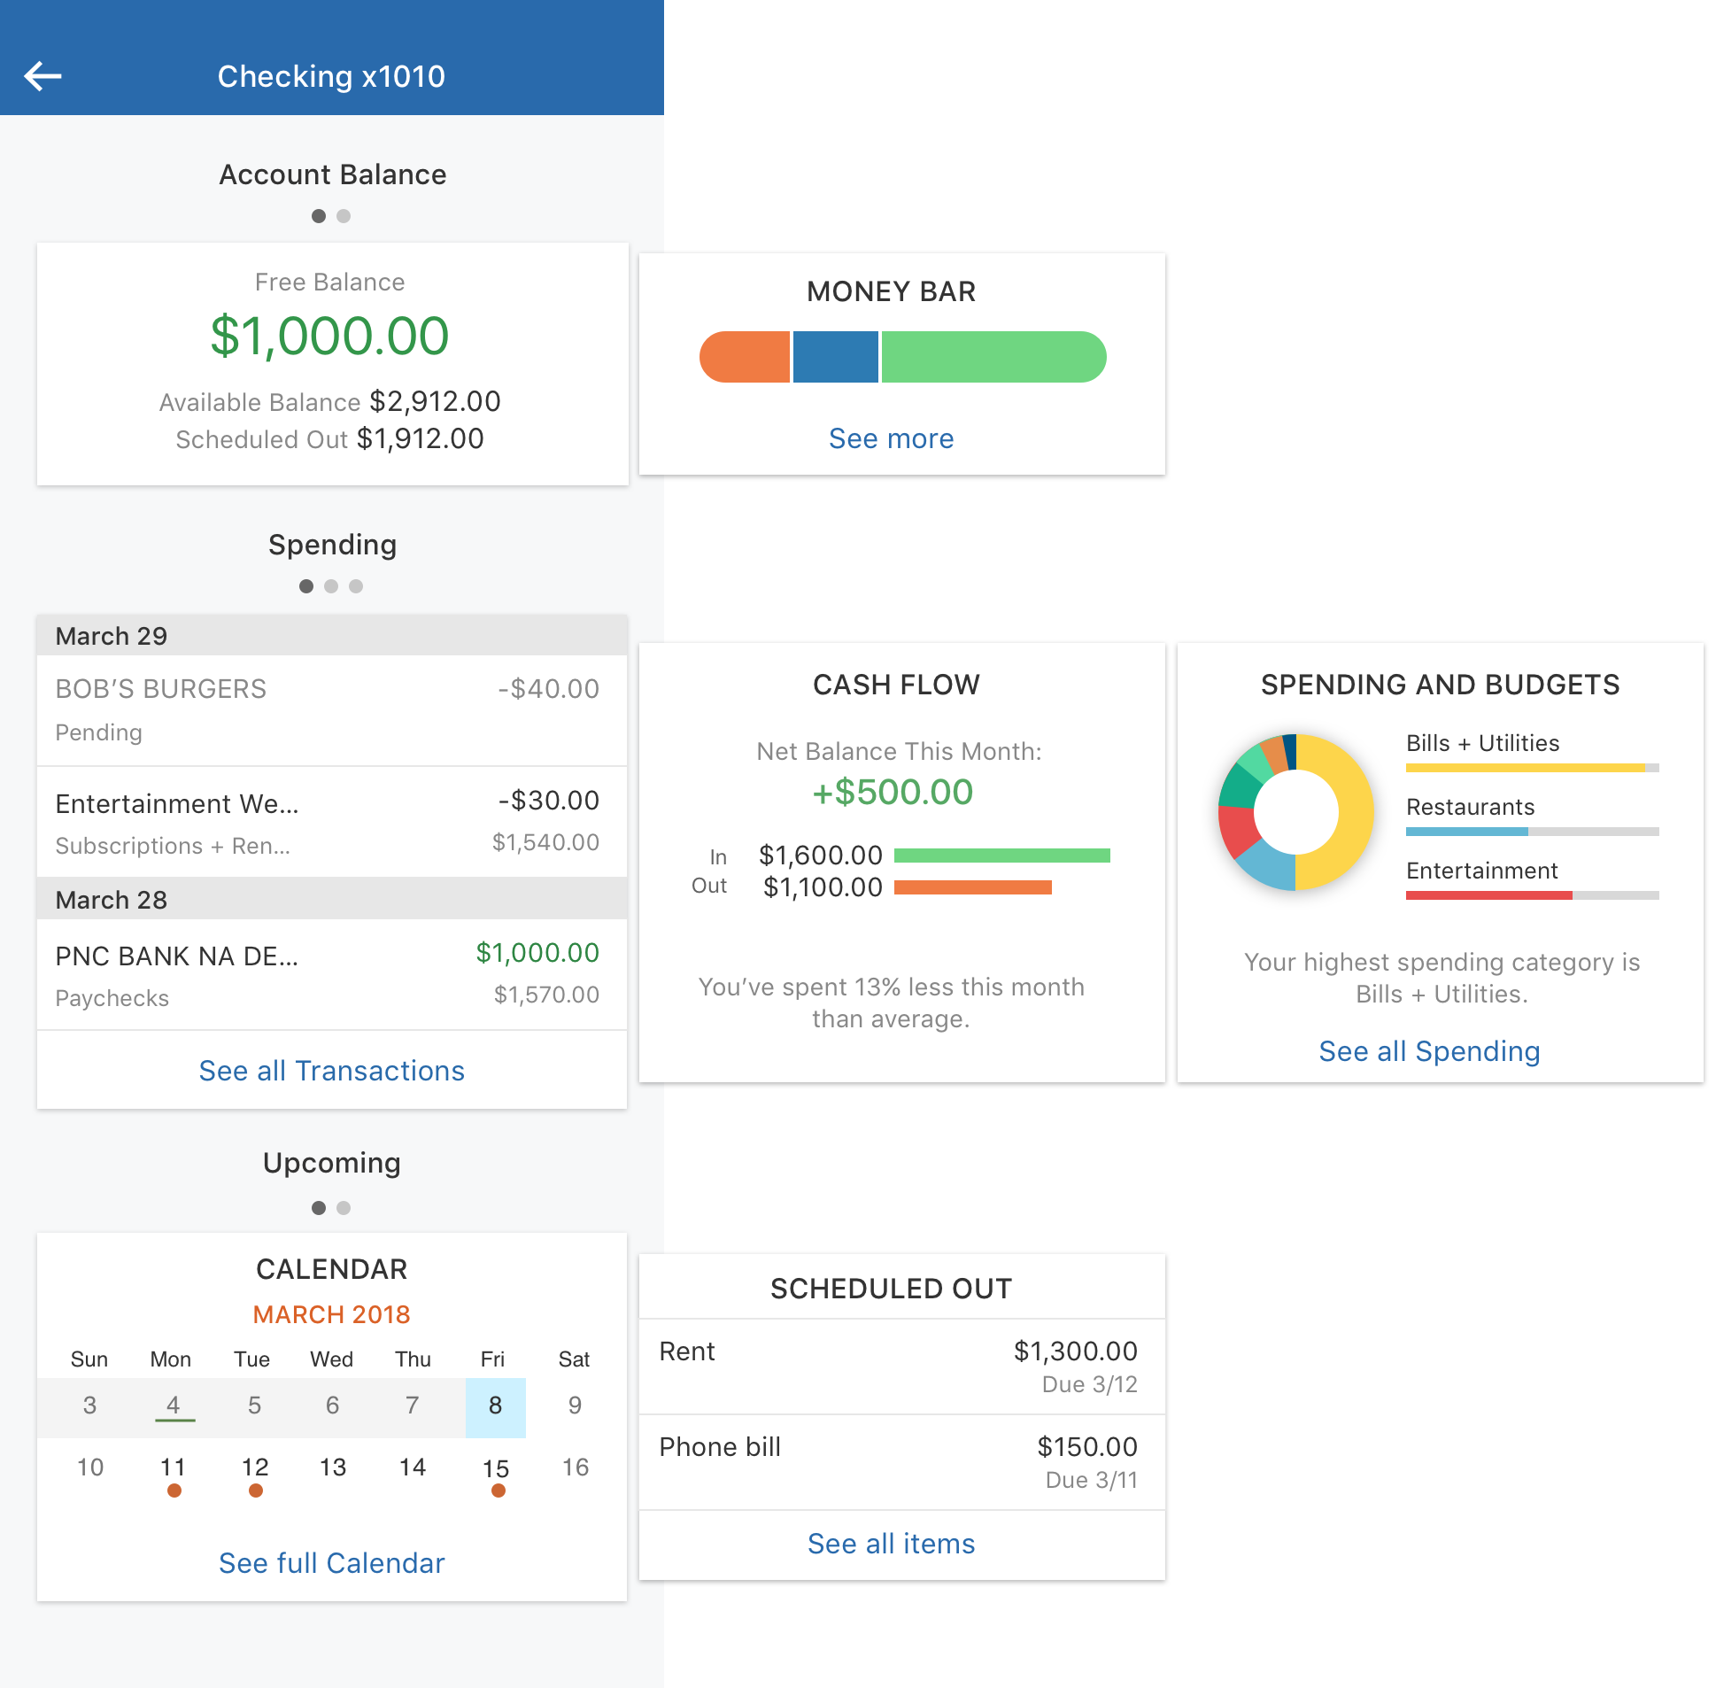Open See full Calendar link
Image resolution: width=1716 pixels, height=1688 pixels.
(x=331, y=1562)
